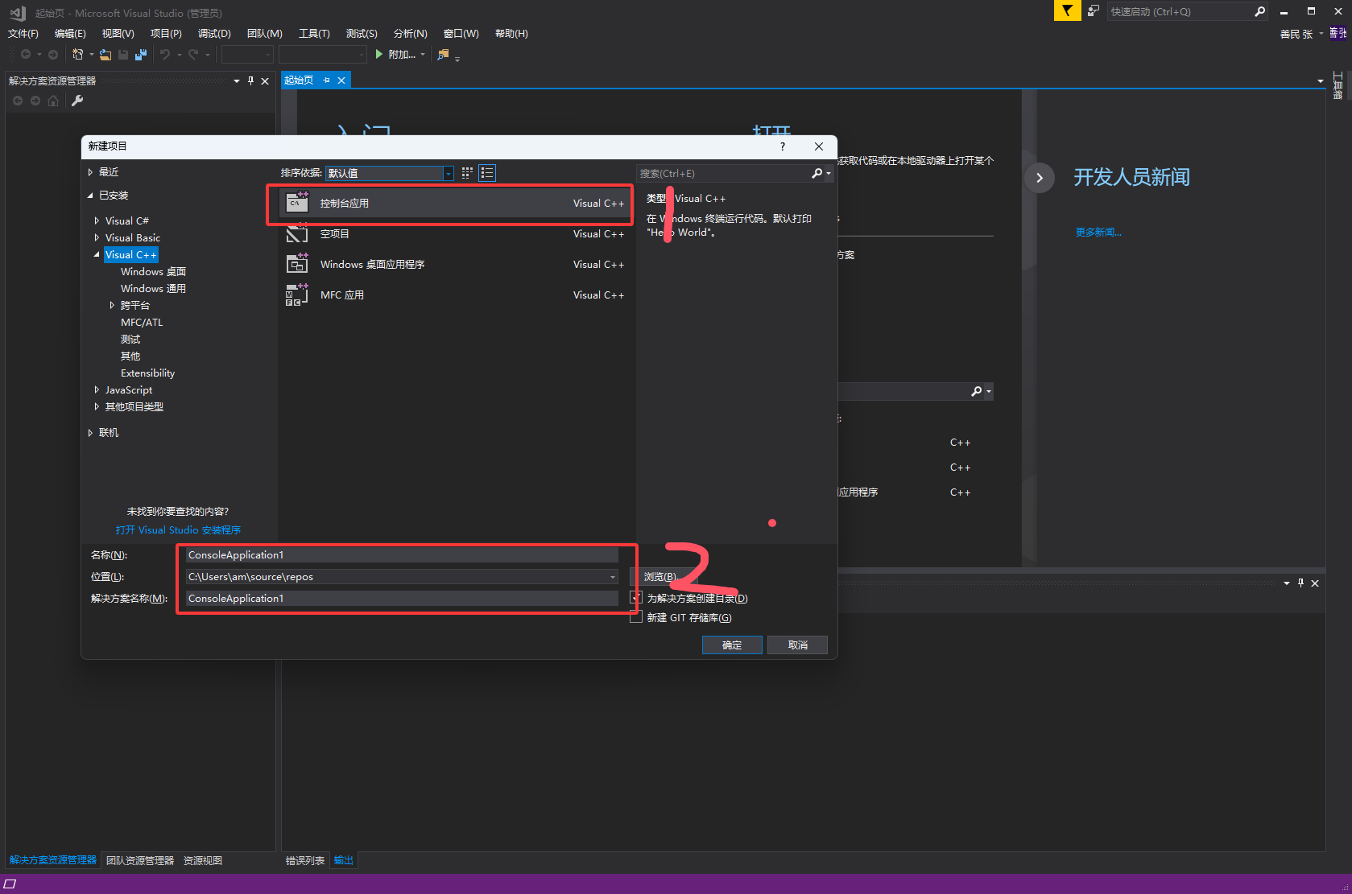Click the New Project toolbar icon
The height and width of the screenshot is (894, 1352).
click(x=77, y=54)
